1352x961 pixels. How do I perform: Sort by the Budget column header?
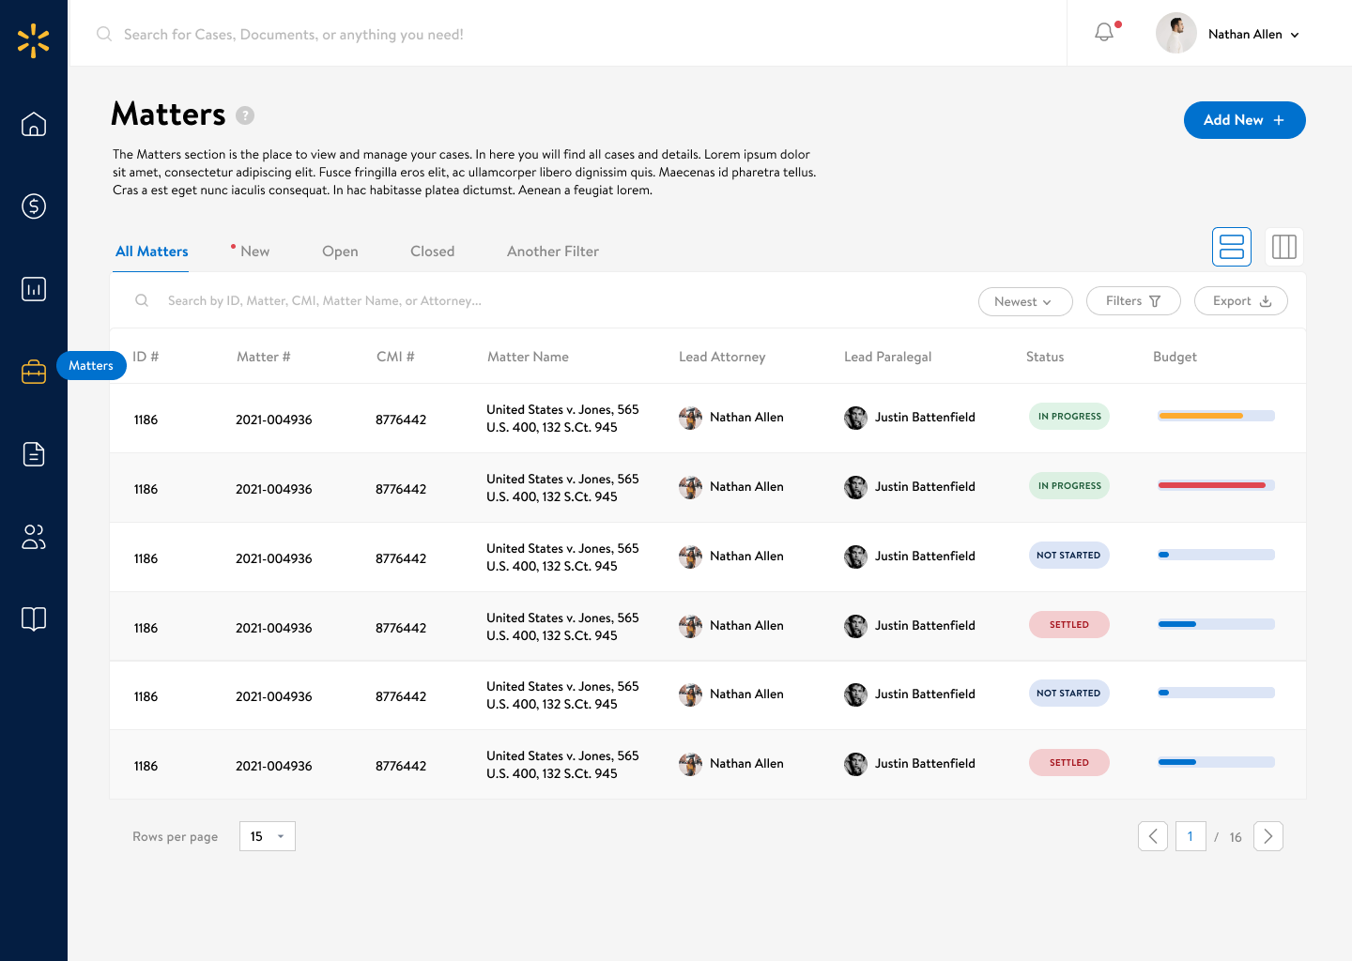(x=1175, y=357)
